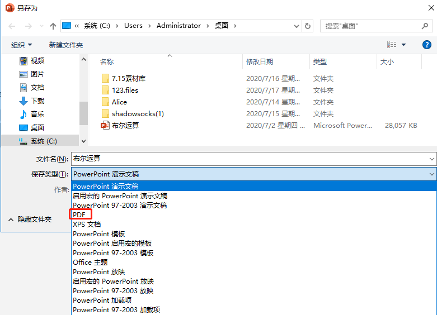Go back with the left arrow button
The height and width of the screenshot is (315, 437).
click(12, 26)
